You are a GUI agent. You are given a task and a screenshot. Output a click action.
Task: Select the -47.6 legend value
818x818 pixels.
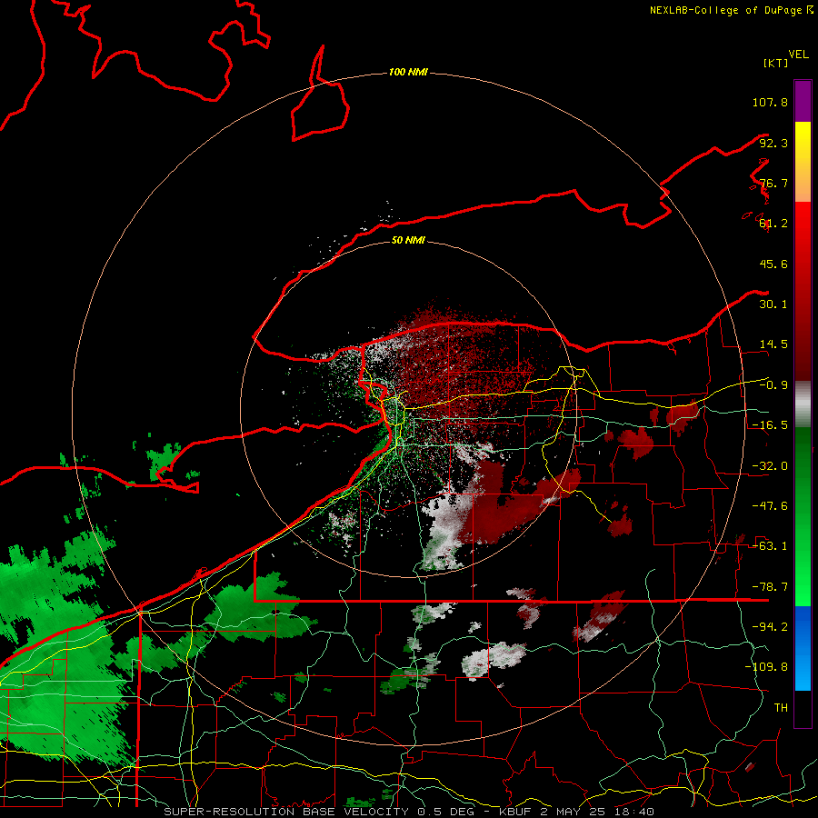770,506
